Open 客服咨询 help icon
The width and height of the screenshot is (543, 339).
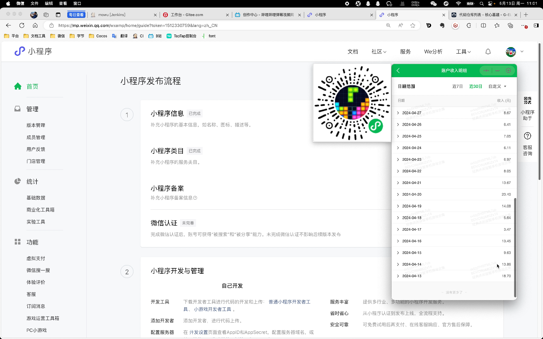(x=528, y=136)
